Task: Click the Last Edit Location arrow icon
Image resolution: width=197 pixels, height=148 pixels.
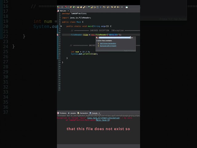Action: [x=112, y=7]
